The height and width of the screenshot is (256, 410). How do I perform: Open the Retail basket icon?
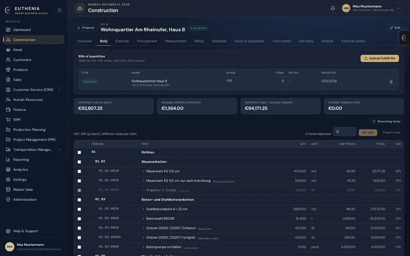(x=8, y=50)
